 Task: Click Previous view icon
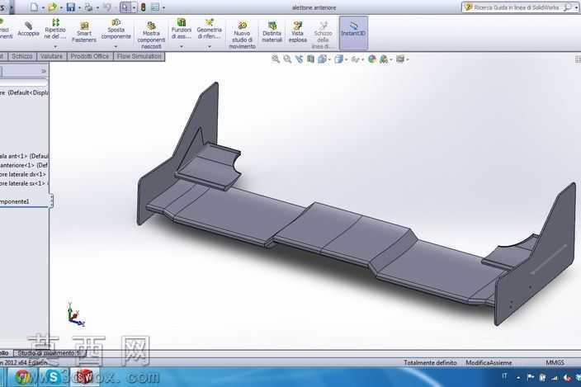(x=299, y=59)
